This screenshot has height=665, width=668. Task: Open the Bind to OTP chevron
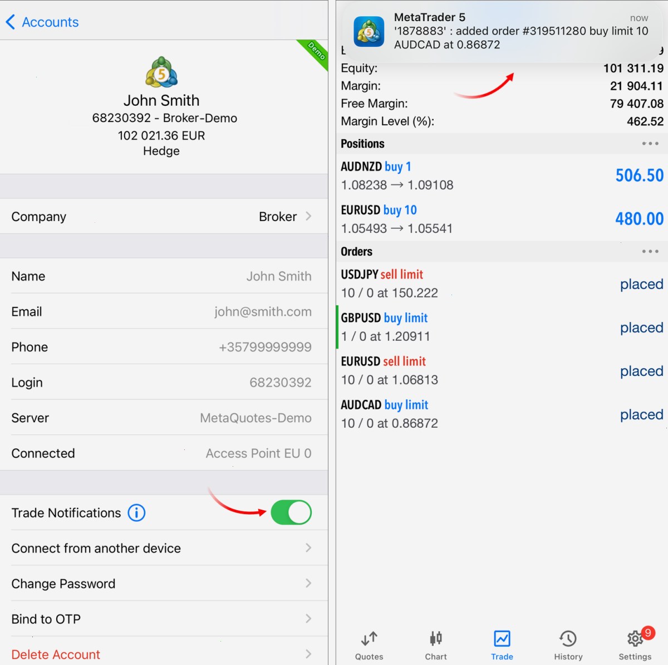point(308,619)
